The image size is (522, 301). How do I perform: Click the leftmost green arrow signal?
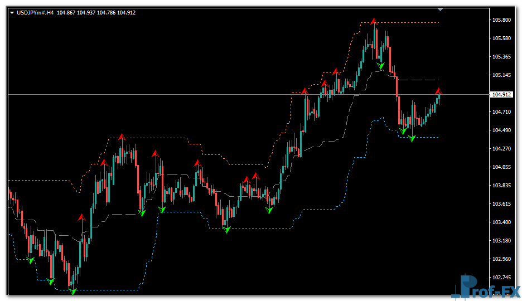pos(31,260)
